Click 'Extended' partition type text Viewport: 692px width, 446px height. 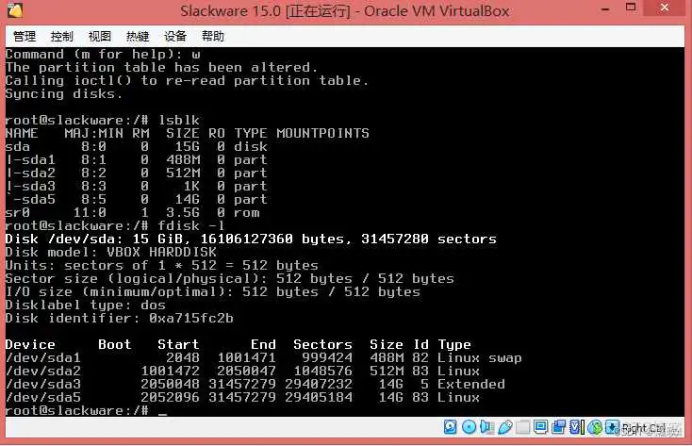(470, 384)
